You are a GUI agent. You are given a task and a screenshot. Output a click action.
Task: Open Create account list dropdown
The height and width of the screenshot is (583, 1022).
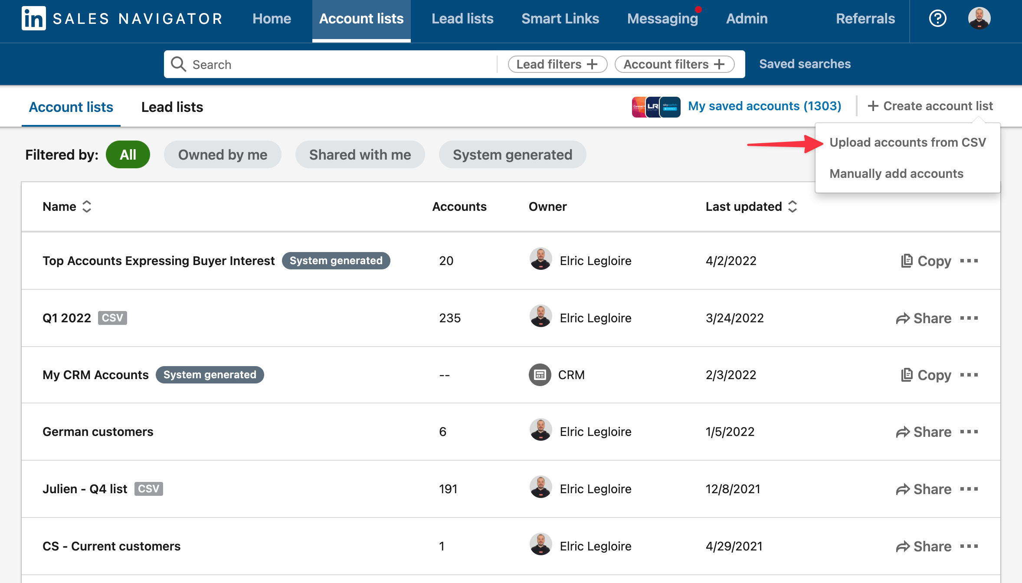coord(930,106)
